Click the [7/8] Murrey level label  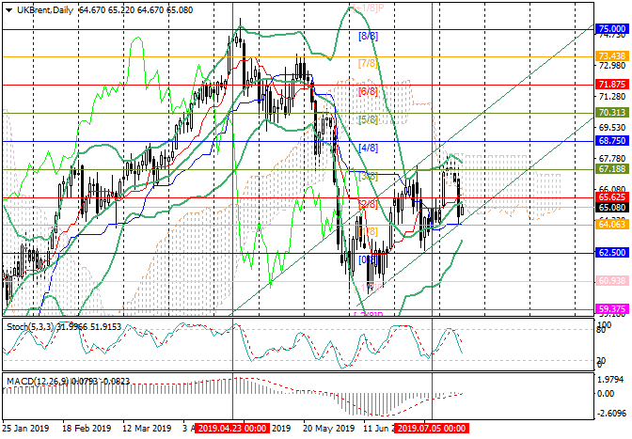pos(368,63)
